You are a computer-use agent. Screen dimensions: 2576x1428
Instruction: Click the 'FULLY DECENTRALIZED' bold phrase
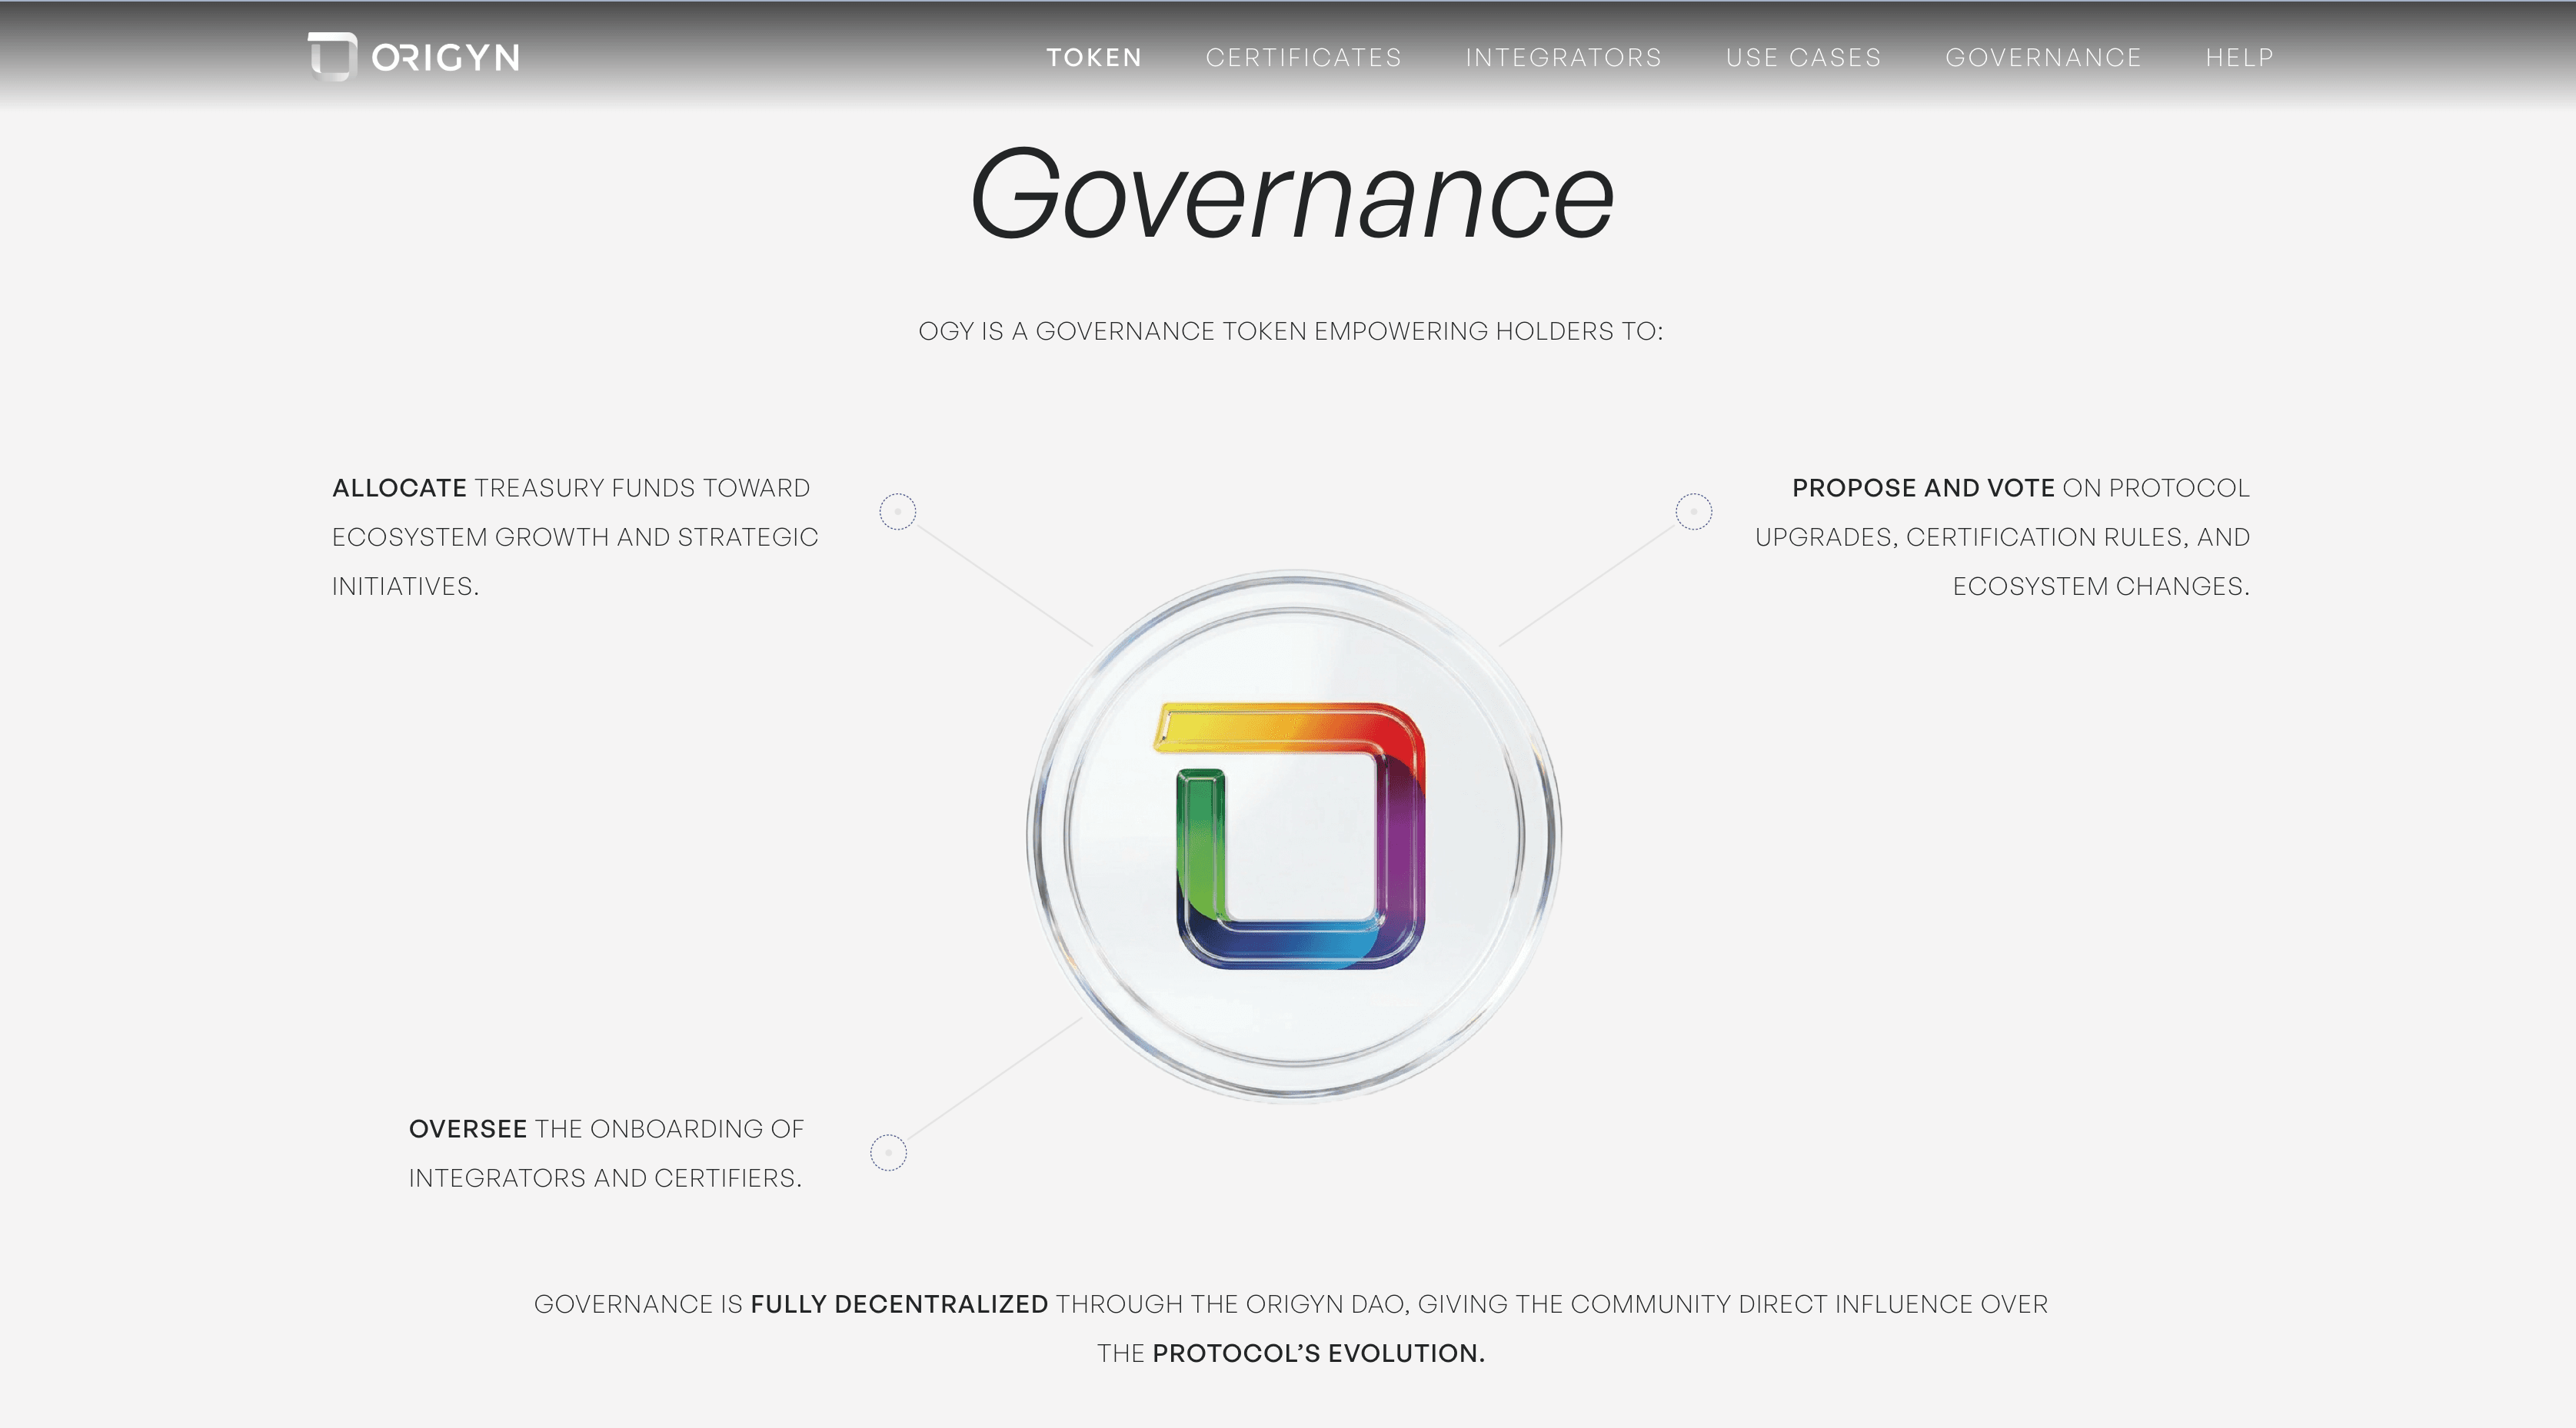point(899,1304)
